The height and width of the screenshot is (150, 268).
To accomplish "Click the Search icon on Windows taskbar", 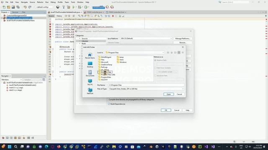I will [x=15, y=147].
